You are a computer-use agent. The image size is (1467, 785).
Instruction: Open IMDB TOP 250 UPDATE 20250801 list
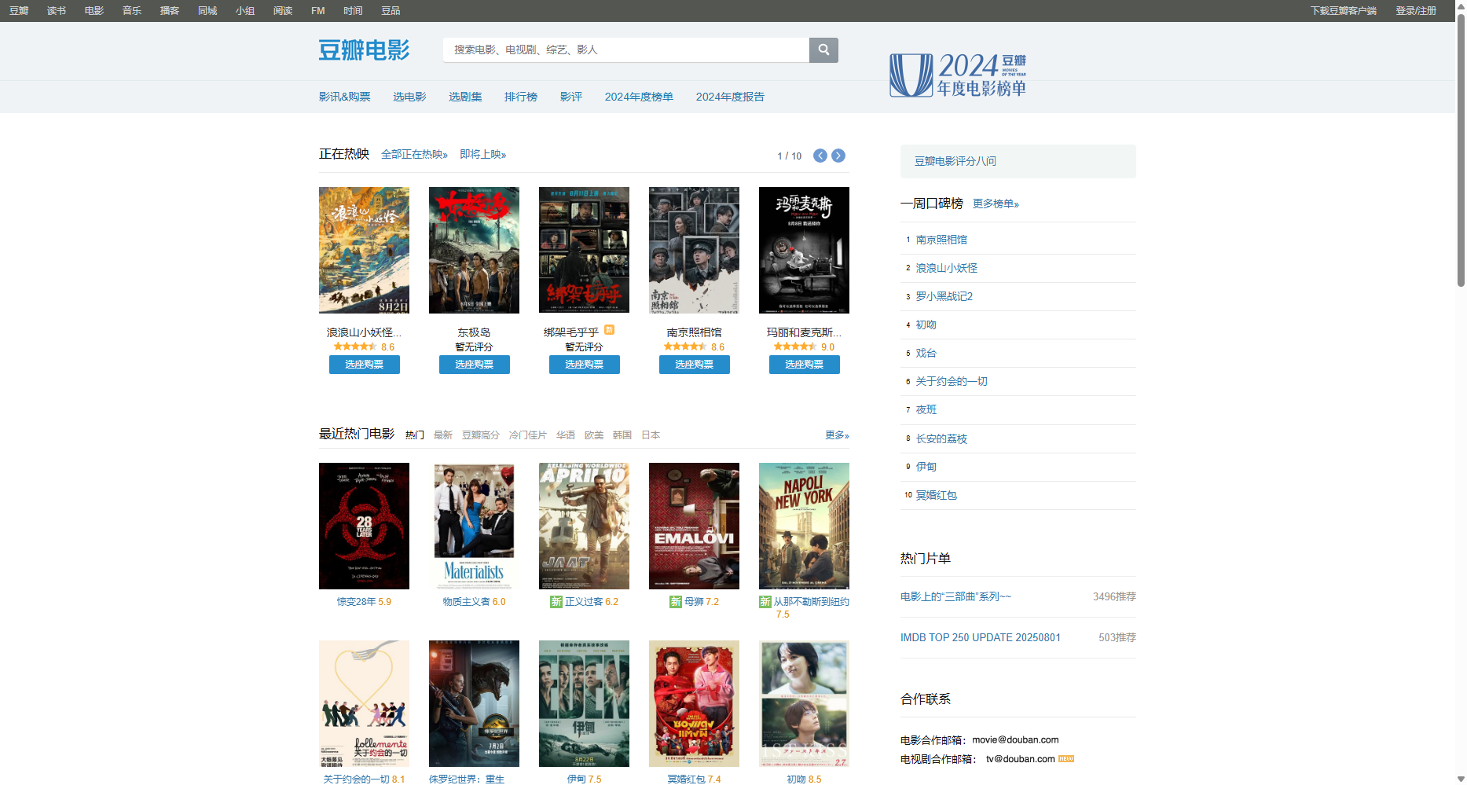(x=981, y=638)
